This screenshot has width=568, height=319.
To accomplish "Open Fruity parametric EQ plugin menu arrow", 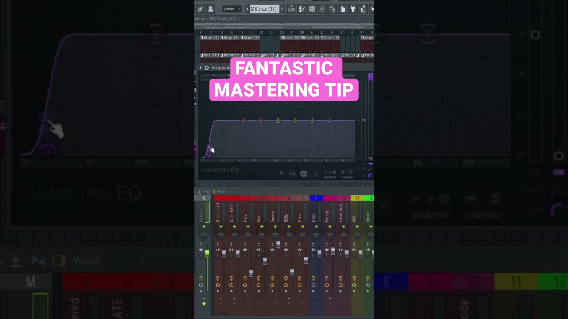I will pos(201,68).
